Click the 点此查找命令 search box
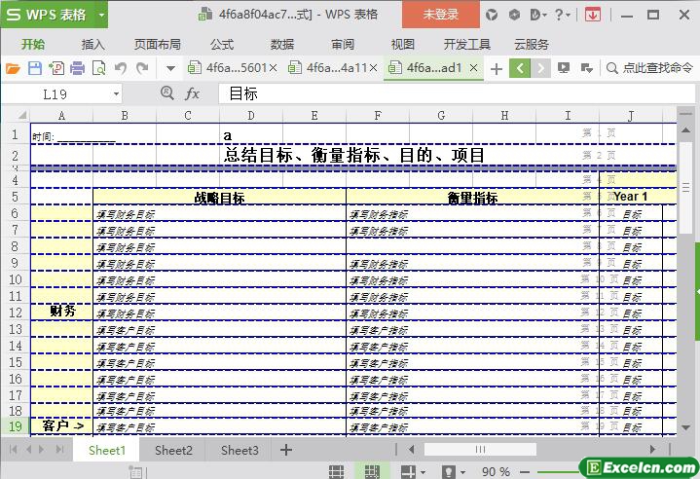The height and width of the screenshot is (479, 700). [649, 68]
